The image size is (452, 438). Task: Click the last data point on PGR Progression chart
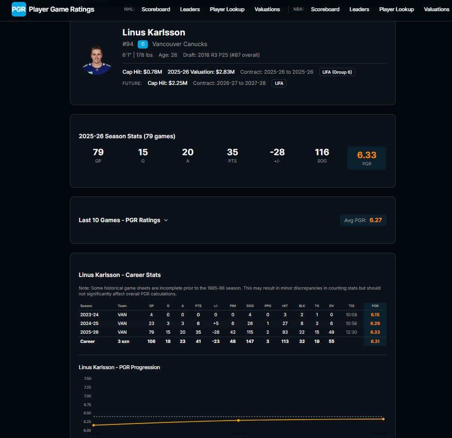click(x=383, y=419)
